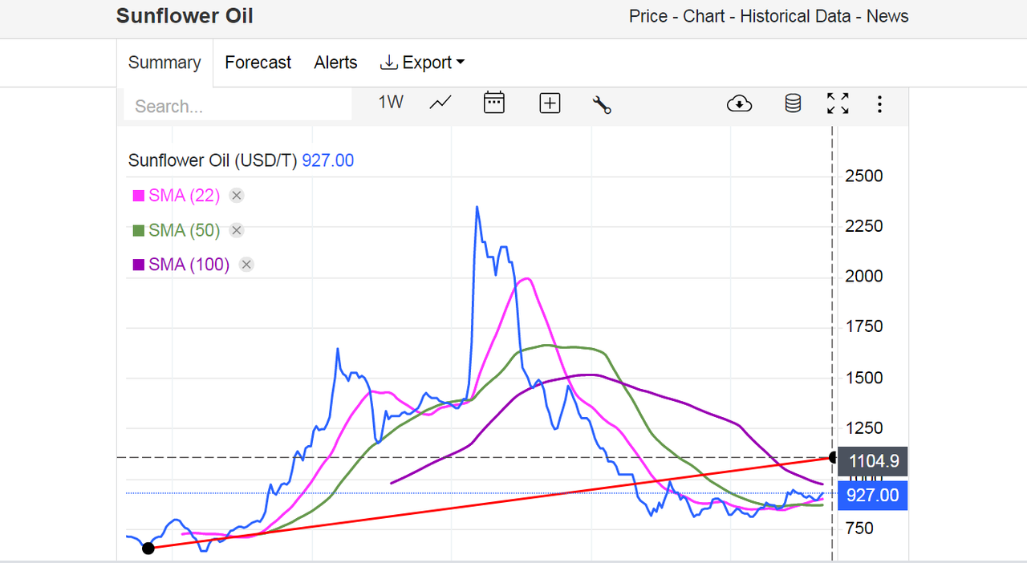This screenshot has width=1027, height=563.
Task: Toggle fullscreen chart view icon
Action: coord(838,103)
